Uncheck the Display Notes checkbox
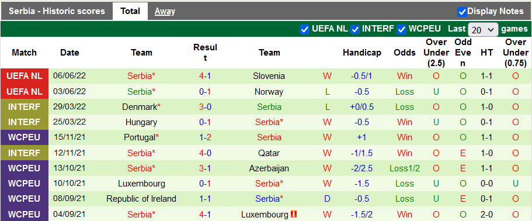Screen dimensions: 532x221 (462, 12)
